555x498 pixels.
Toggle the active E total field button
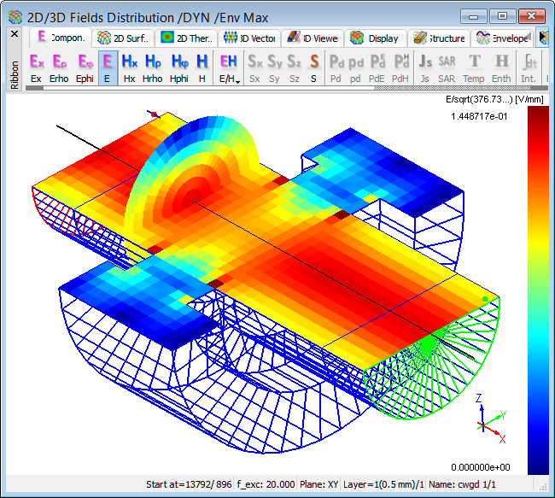(x=108, y=68)
